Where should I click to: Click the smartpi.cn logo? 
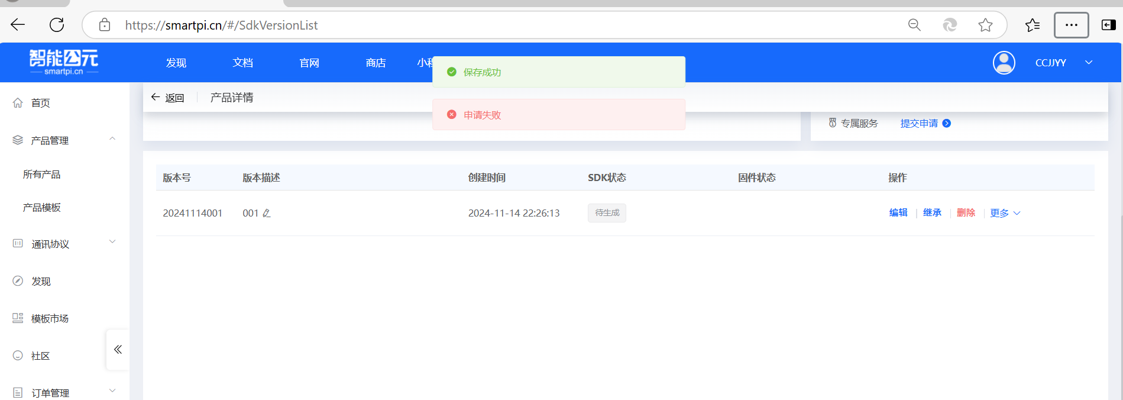64,62
